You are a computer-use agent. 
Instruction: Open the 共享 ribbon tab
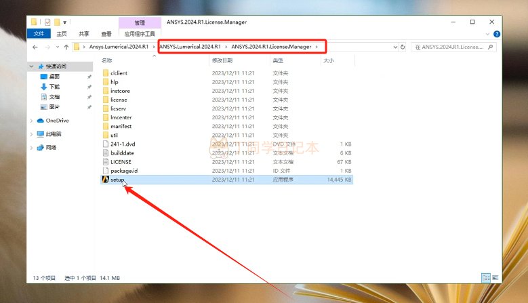(x=84, y=34)
